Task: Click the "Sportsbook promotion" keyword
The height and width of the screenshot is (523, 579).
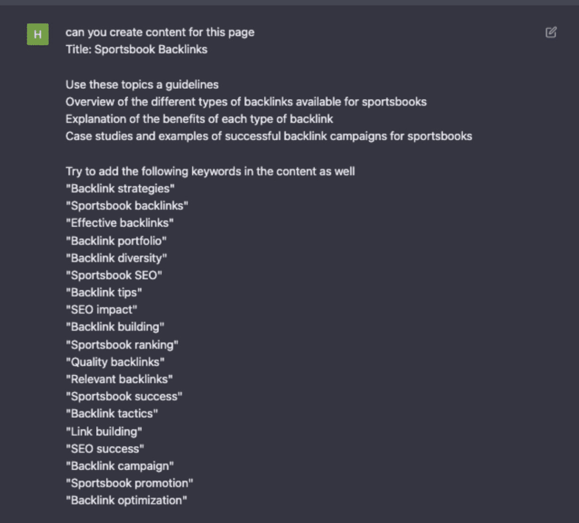Action: [x=129, y=483]
